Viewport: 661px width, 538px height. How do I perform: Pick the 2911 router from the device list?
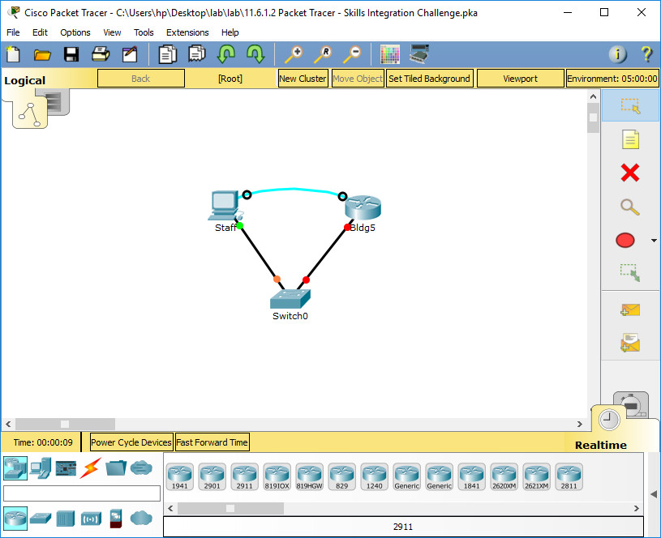tap(244, 476)
